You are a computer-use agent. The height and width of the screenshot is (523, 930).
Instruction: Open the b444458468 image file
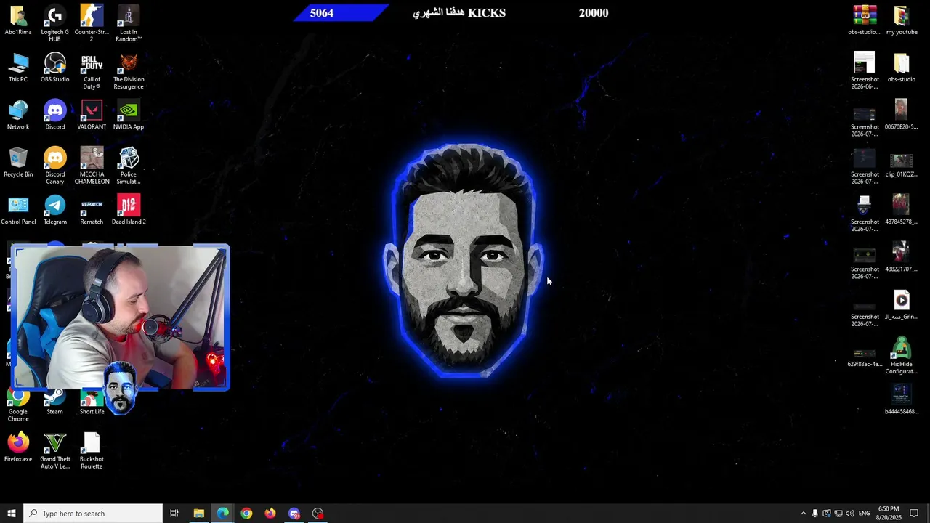[901, 400]
